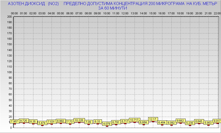Select the 9.662 value label

(x=181, y=120)
